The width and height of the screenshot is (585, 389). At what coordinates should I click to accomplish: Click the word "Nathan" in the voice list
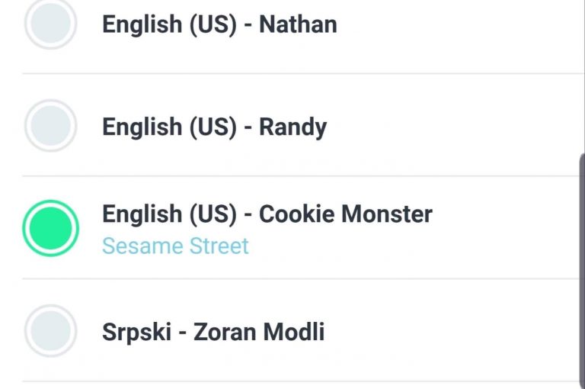(298, 24)
